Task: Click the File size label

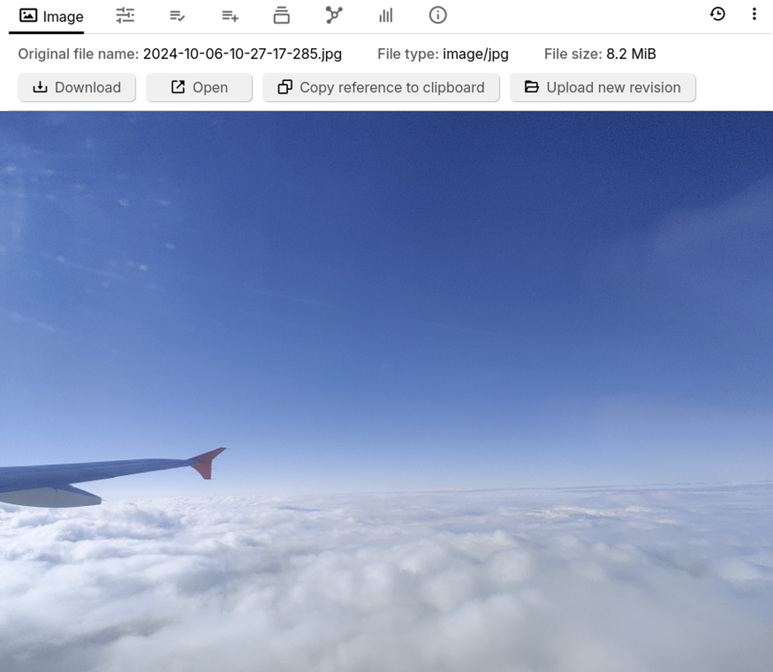Action: pos(573,54)
